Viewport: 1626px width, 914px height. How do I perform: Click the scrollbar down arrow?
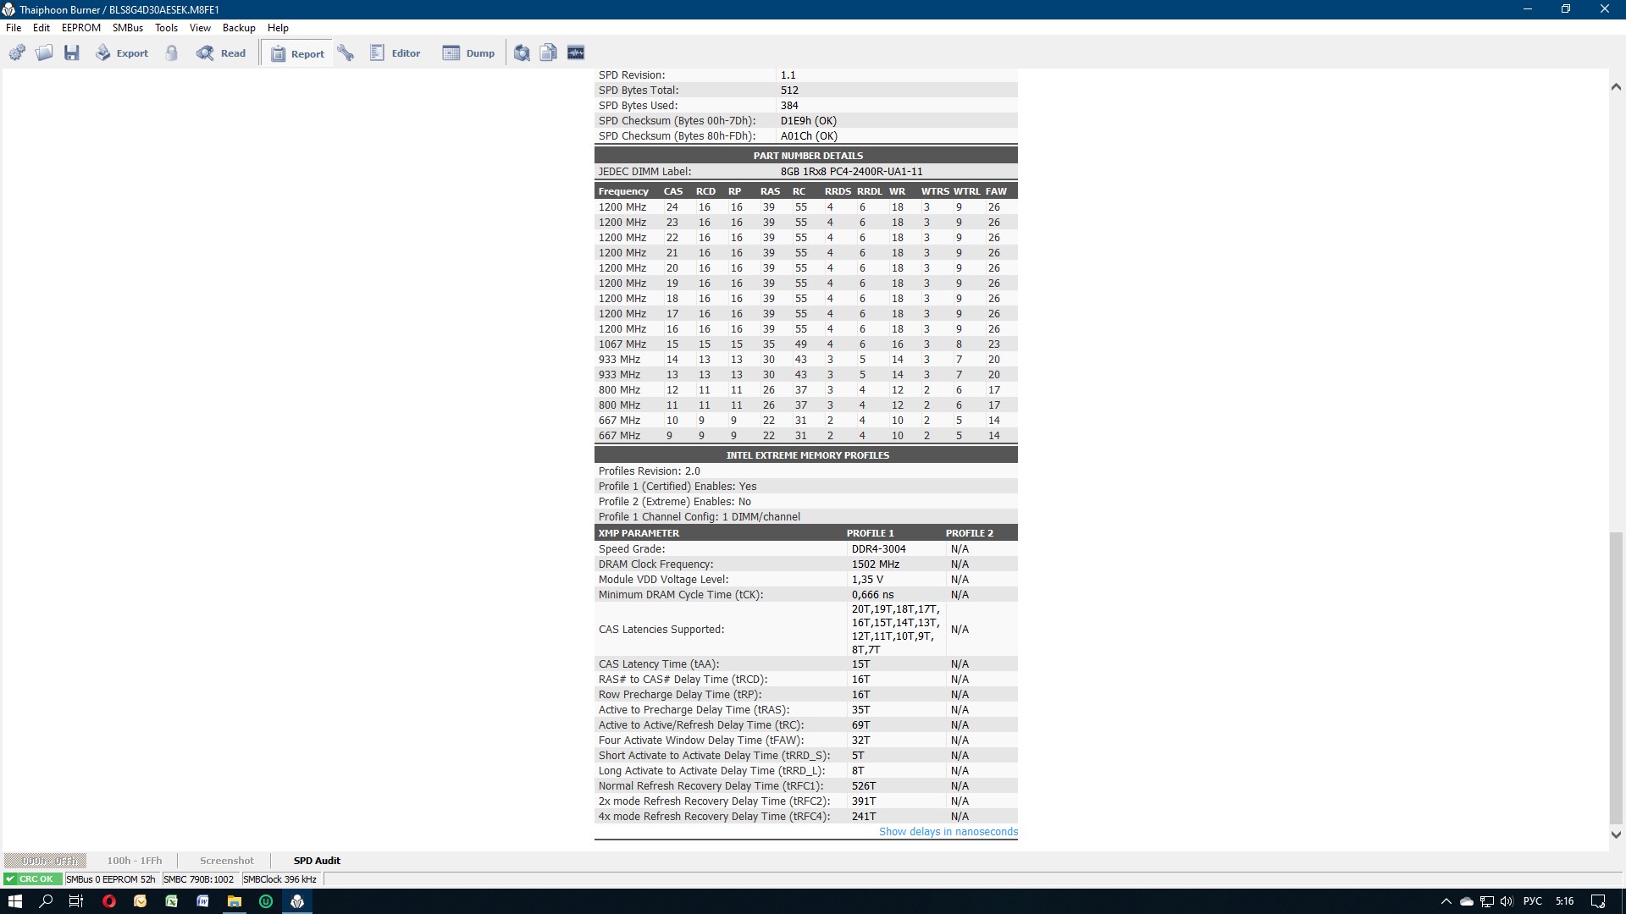coord(1616,834)
